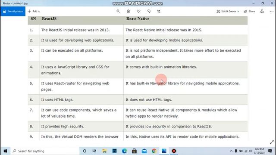This screenshot has width=276, height=155.
Task: Open Task View in taskbar
Action: (94, 151)
